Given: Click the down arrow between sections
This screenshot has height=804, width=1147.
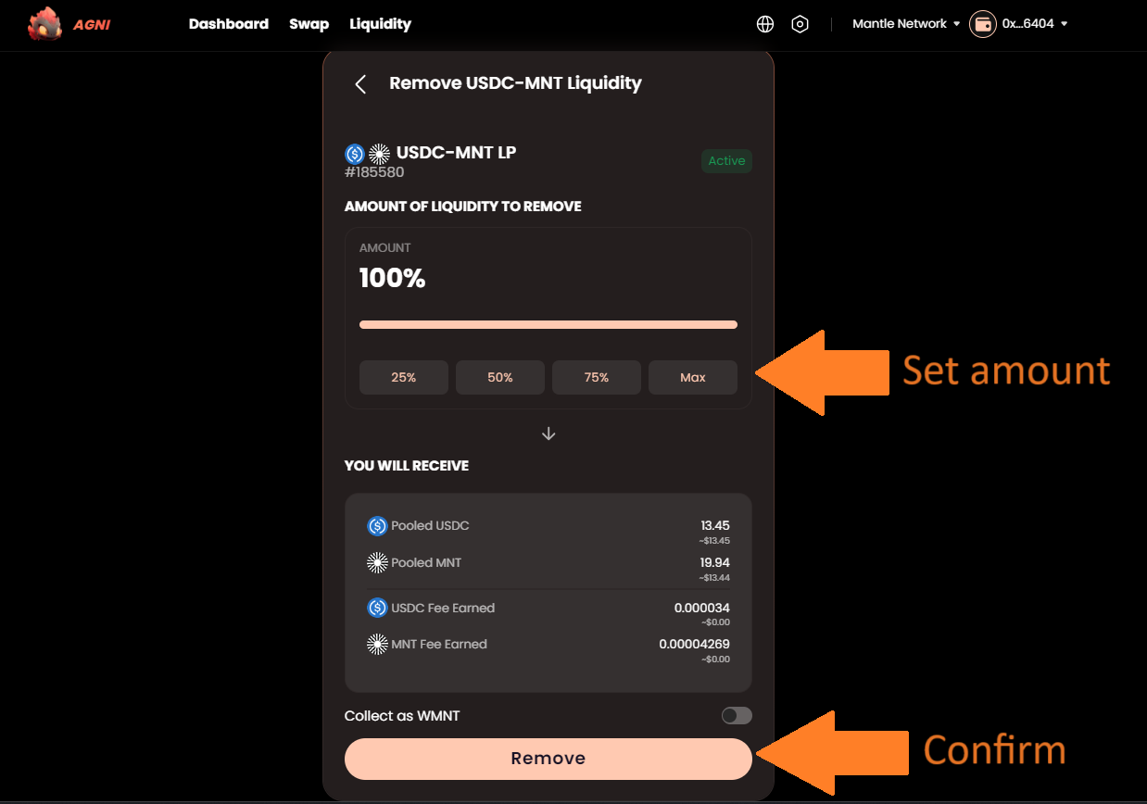Looking at the screenshot, I should (548, 433).
